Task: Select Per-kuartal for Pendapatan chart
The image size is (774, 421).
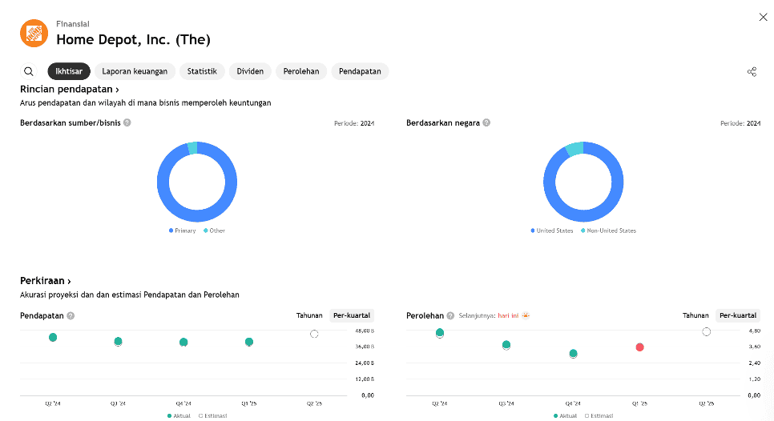Action: click(352, 315)
